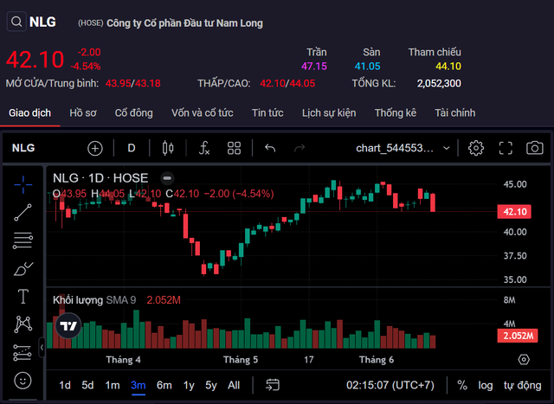This screenshot has height=404, width=554.
Task: Set chart range to 5d
Action: coord(87,385)
